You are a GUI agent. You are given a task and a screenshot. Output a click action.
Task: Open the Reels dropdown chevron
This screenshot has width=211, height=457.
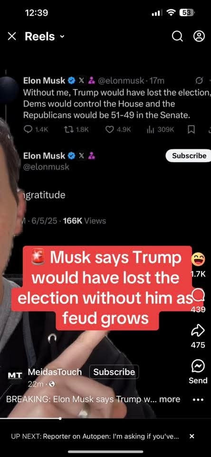(x=62, y=37)
